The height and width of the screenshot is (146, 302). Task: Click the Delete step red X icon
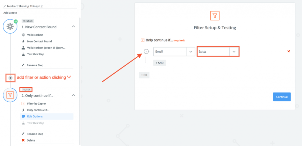(x=23, y=140)
